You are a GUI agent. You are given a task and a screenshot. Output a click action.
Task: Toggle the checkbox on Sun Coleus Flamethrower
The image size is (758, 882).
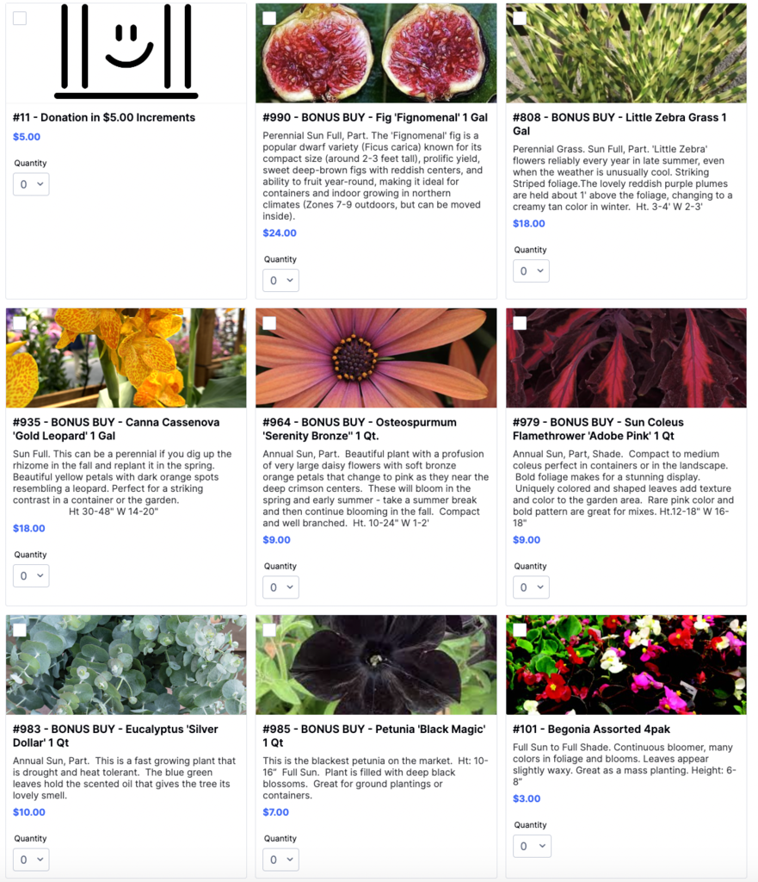coord(520,323)
